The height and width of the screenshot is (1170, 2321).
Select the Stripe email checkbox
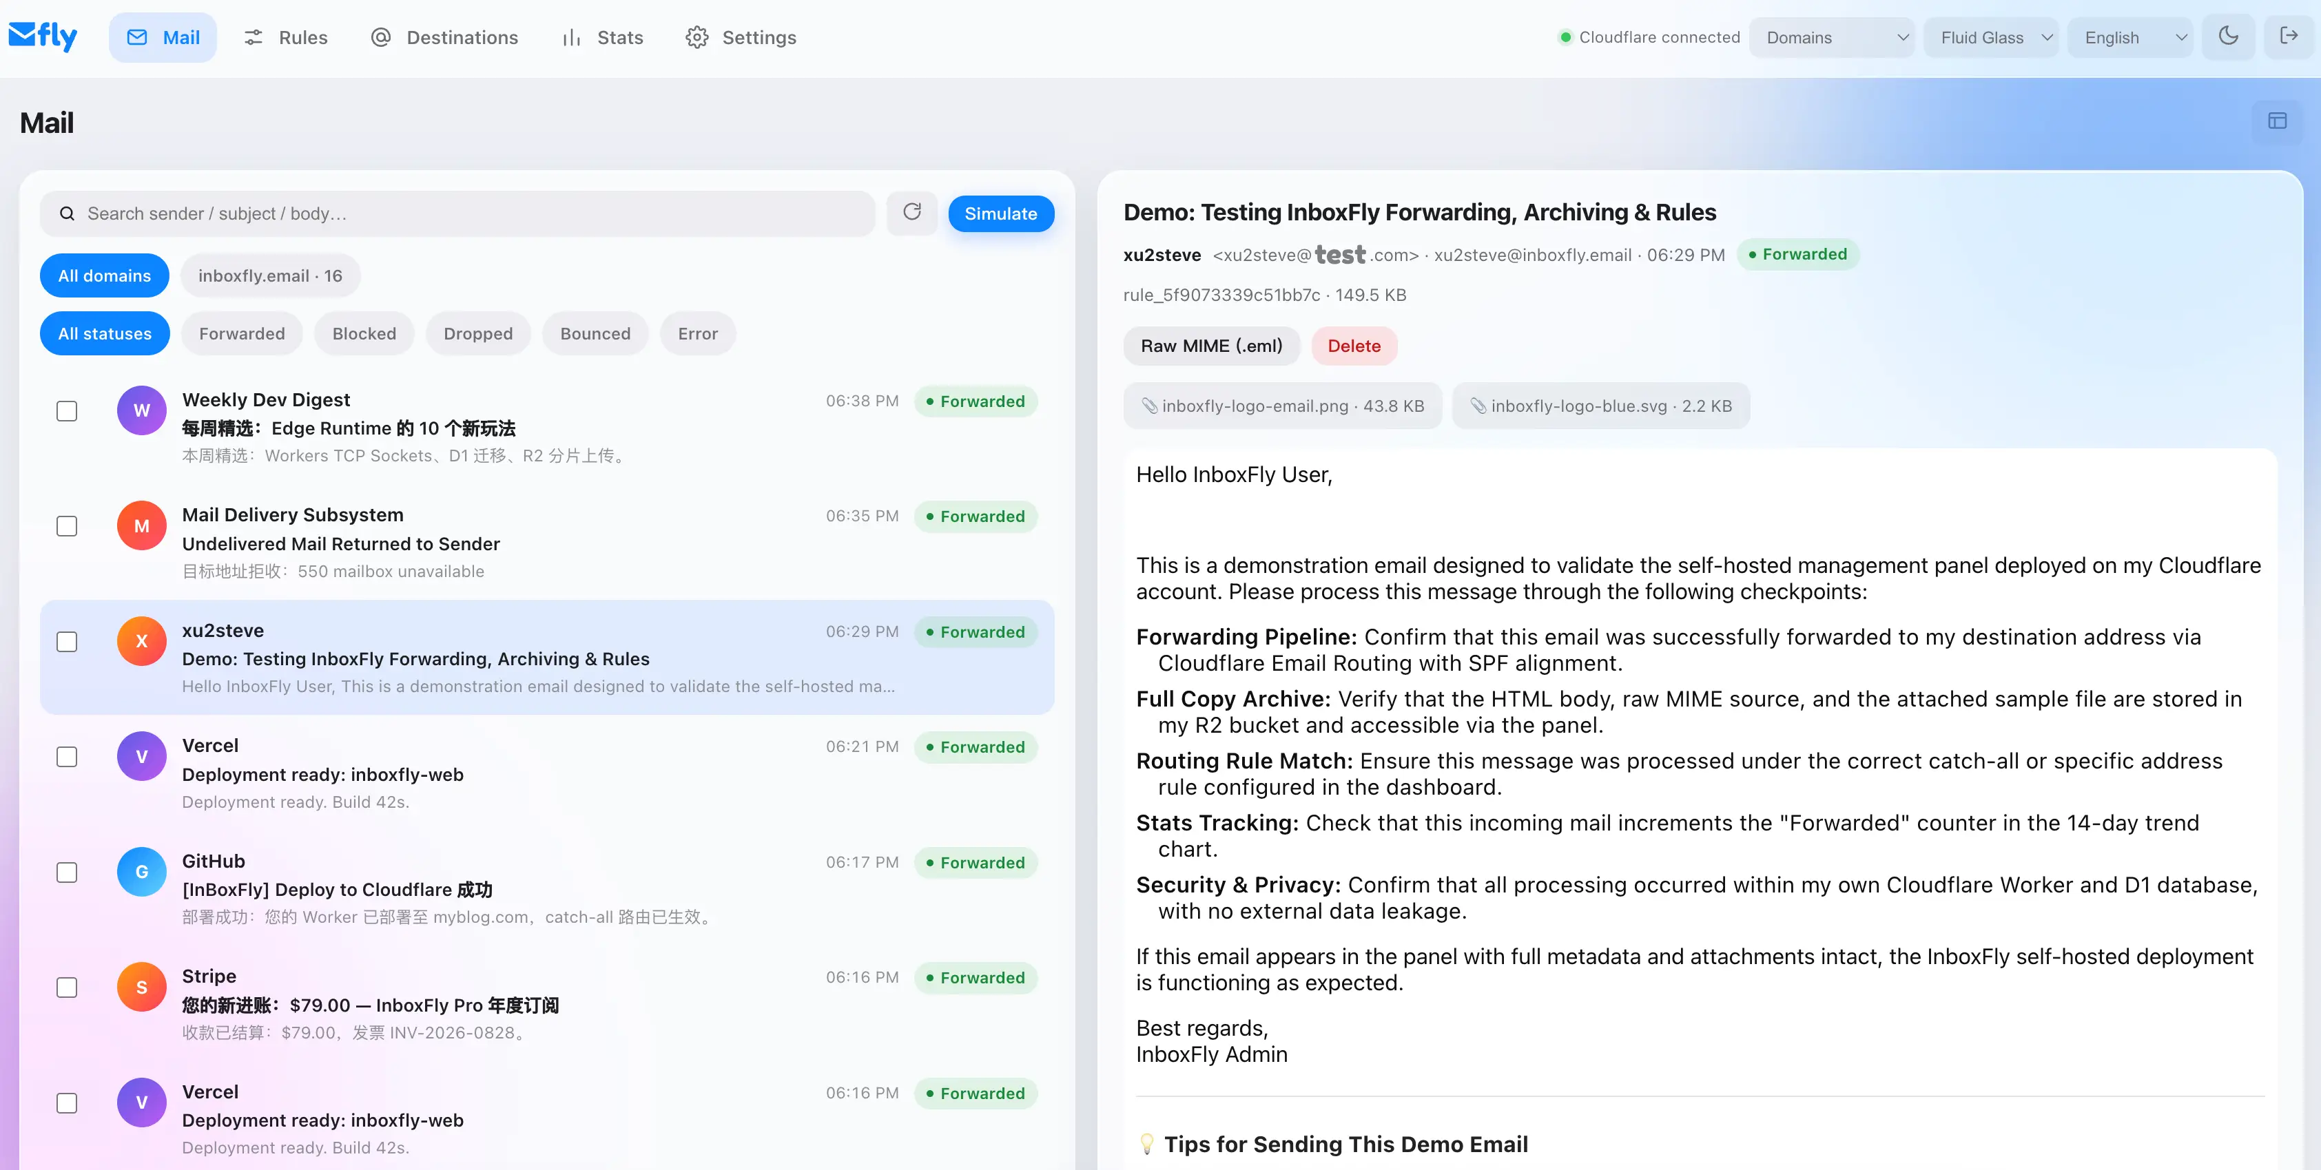point(67,987)
